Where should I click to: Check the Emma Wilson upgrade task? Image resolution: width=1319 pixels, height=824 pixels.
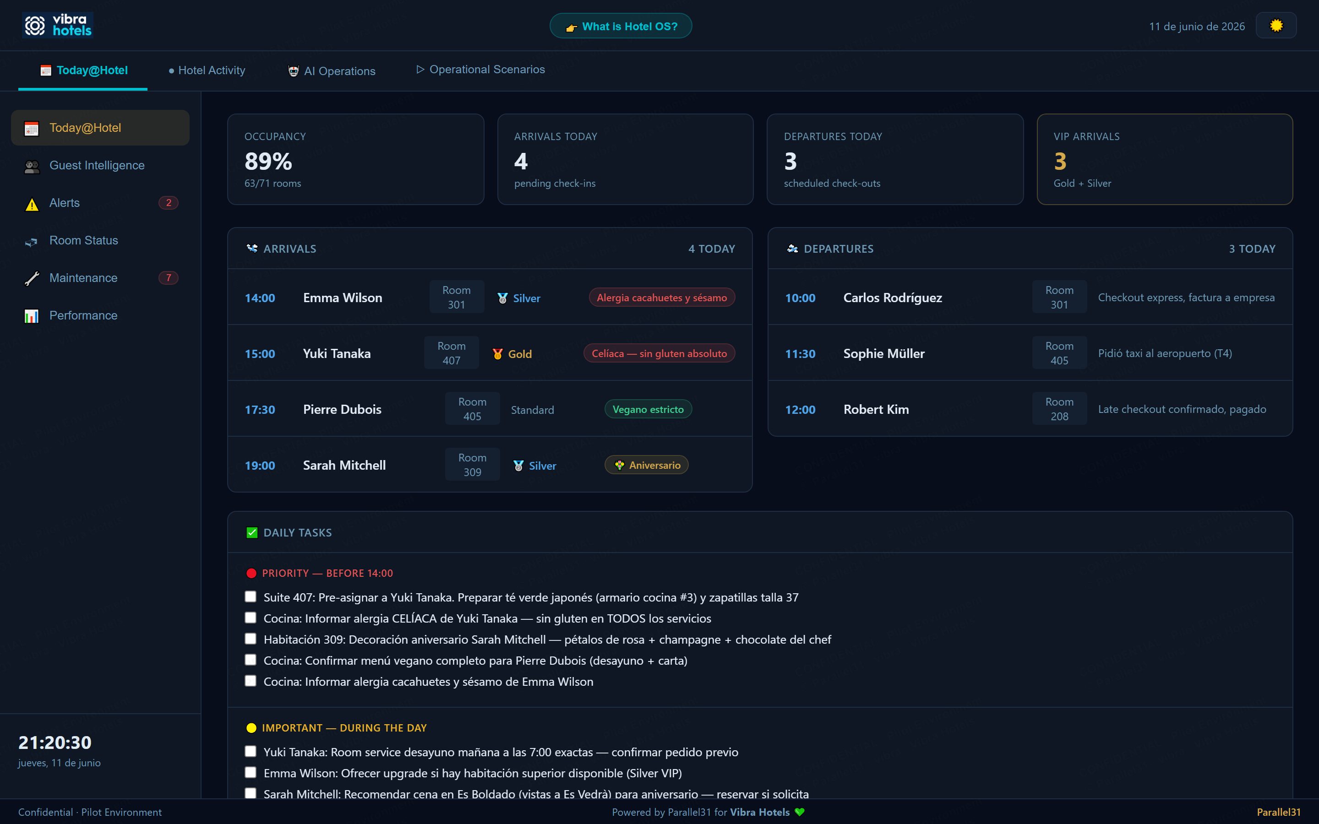250,773
